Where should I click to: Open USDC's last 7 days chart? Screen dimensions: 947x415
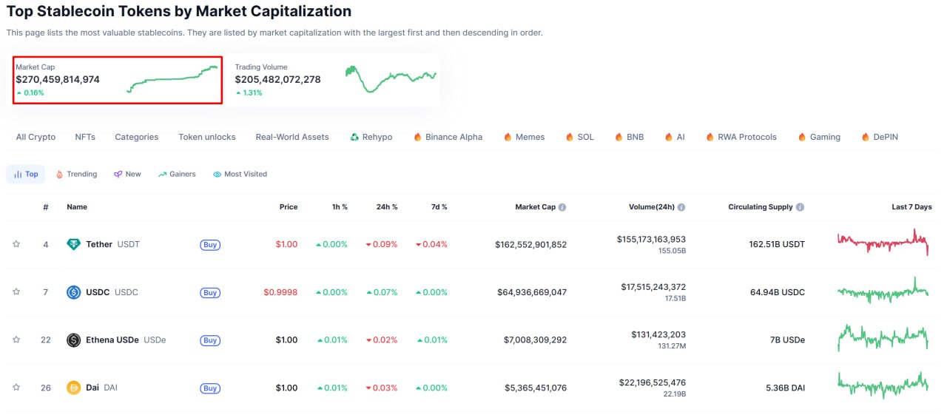pyautogui.click(x=883, y=291)
